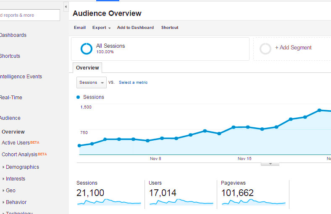This screenshot has height=214, width=331.
Task: Select the Overview tab
Action: click(x=87, y=68)
